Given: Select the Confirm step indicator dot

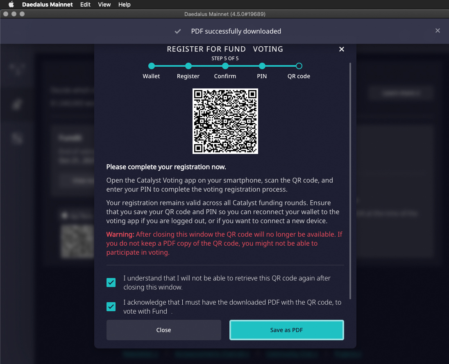Looking at the screenshot, I should 225,66.
